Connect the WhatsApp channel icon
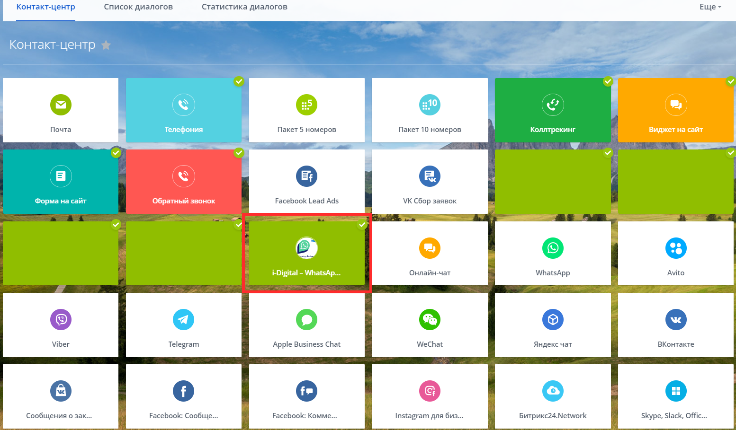 click(x=553, y=248)
